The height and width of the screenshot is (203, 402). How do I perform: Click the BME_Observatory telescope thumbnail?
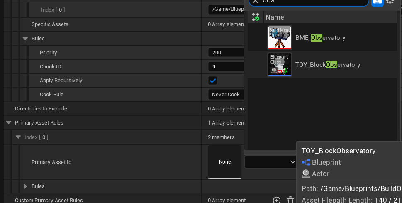click(280, 38)
